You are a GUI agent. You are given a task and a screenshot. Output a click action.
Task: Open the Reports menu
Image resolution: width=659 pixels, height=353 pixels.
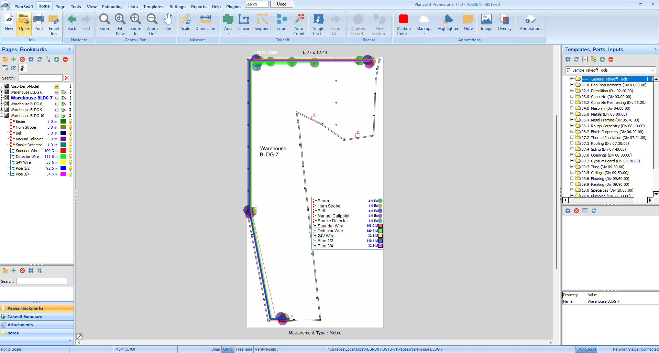point(199,7)
